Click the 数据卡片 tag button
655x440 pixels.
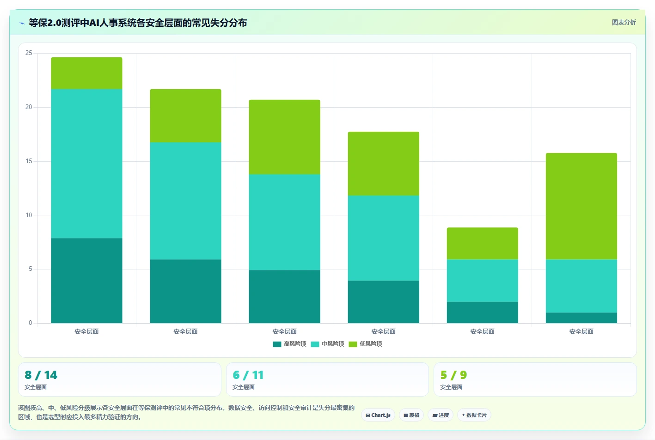[474, 415]
